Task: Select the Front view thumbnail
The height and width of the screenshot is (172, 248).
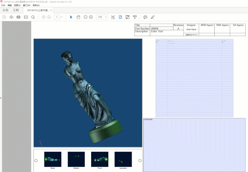Action: click(x=100, y=159)
